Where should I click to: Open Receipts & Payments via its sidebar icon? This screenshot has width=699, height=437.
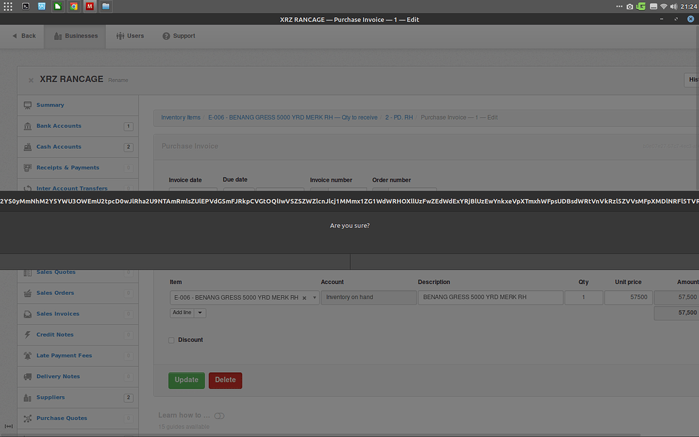tap(26, 167)
